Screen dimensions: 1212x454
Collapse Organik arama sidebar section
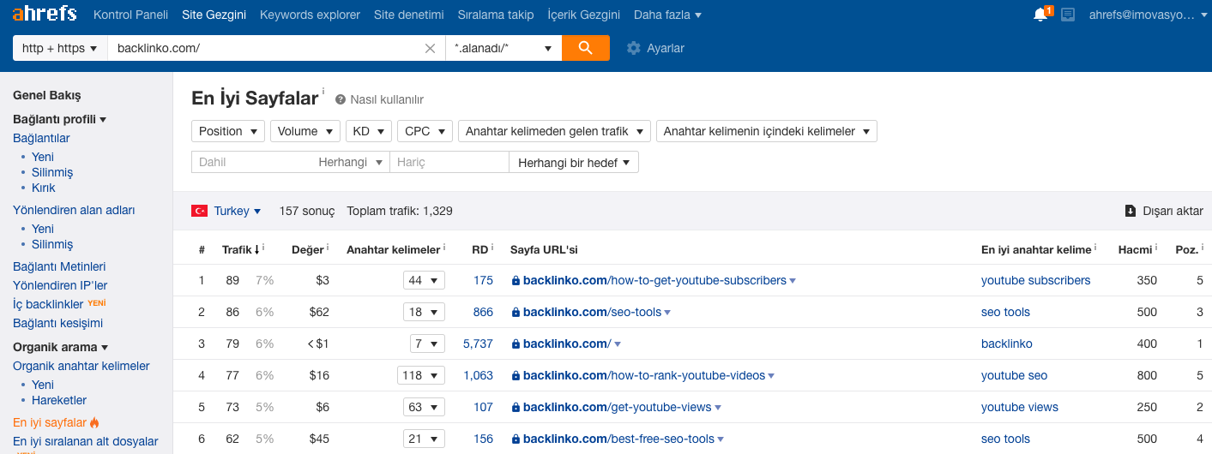point(61,347)
